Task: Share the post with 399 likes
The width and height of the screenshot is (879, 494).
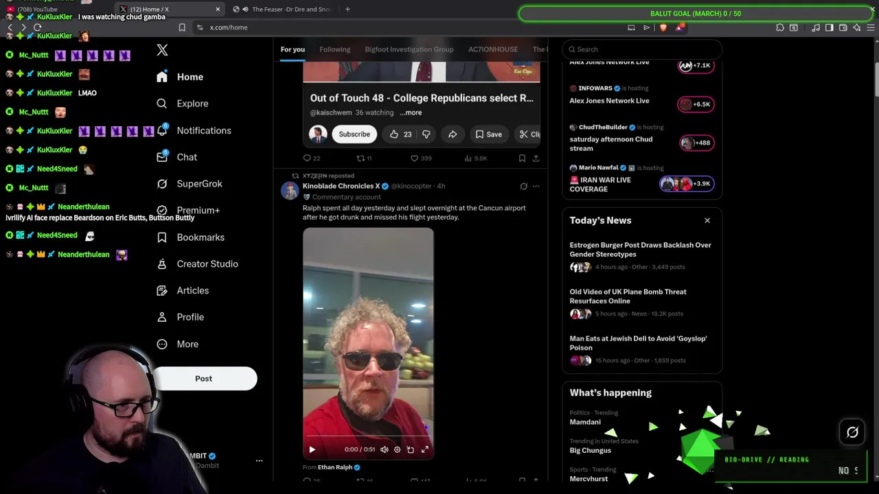Action: point(536,158)
